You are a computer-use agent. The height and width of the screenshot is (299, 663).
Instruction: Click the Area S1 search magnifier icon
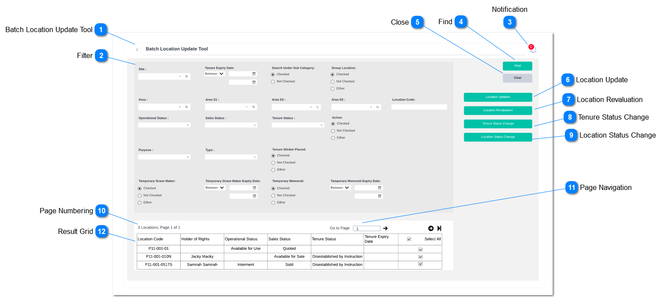[253, 107]
